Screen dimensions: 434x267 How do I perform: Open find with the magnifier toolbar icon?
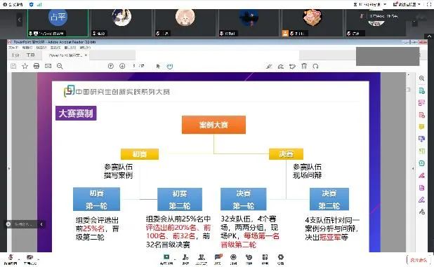click(x=60, y=66)
